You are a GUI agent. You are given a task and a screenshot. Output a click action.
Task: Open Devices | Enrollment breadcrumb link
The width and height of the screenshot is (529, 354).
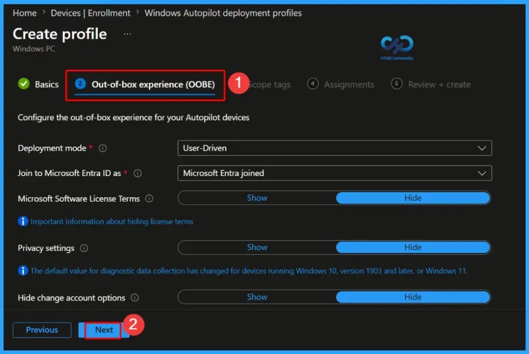pos(90,13)
